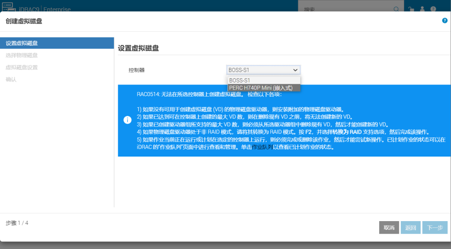Select the 设置虚拟磁盘 step in sidebar

tap(57, 43)
